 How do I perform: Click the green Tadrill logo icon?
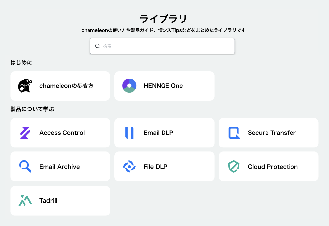pos(25,200)
